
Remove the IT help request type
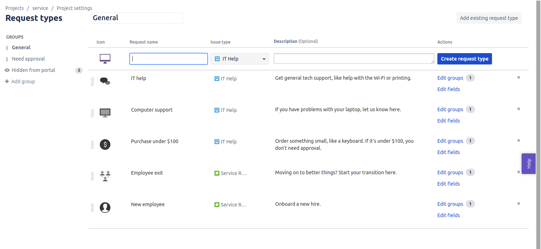(519, 77)
